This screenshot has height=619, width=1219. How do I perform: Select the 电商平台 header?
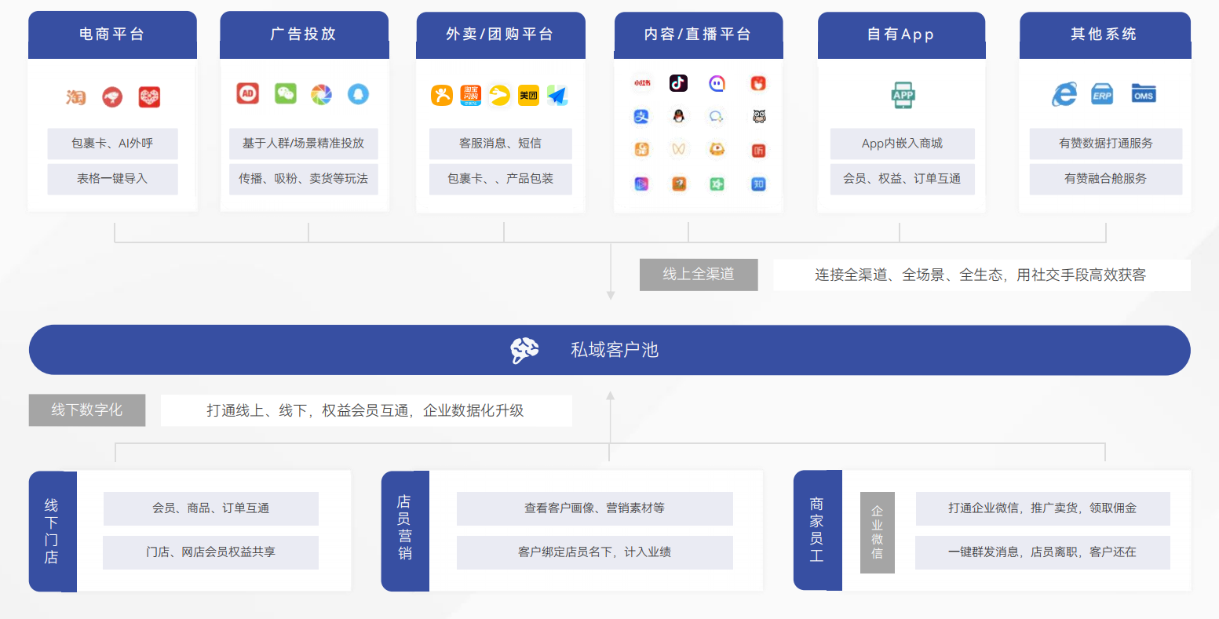tap(112, 35)
